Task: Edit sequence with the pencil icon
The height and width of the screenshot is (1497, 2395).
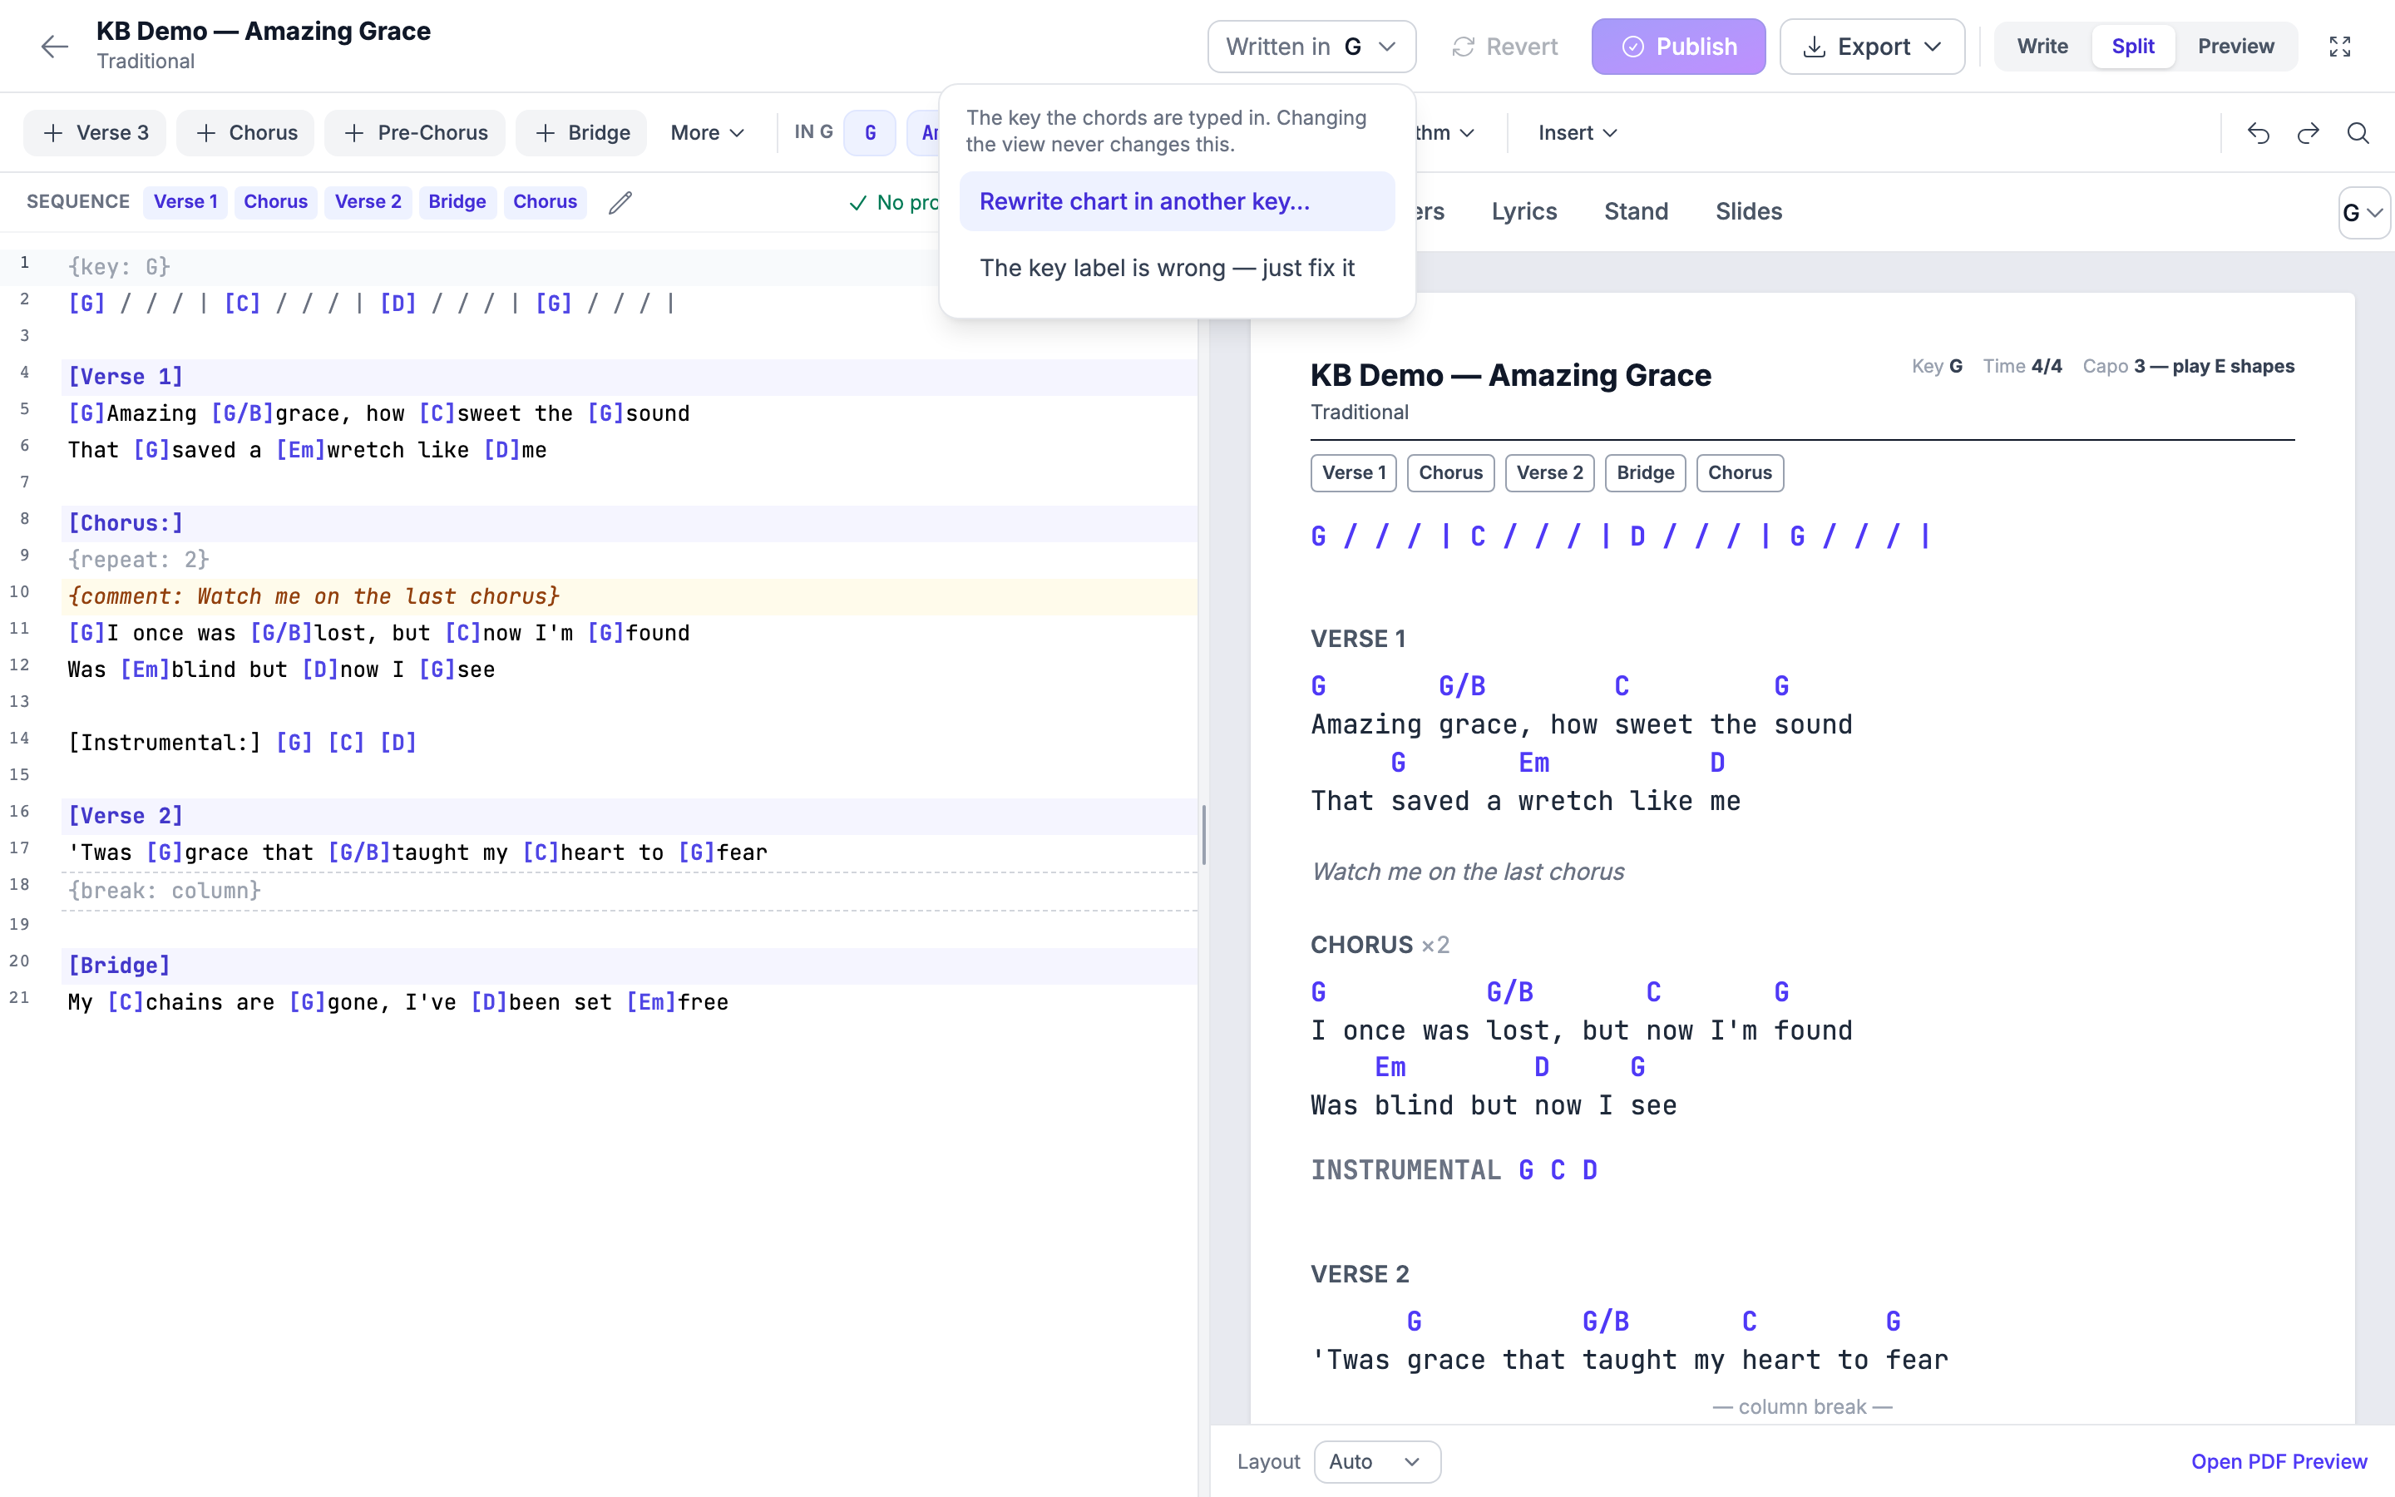Action: point(620,202)
